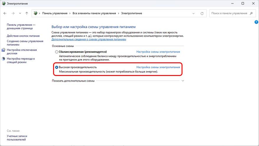
Task: Click the search magnifier icon
Action: point(251,13)
